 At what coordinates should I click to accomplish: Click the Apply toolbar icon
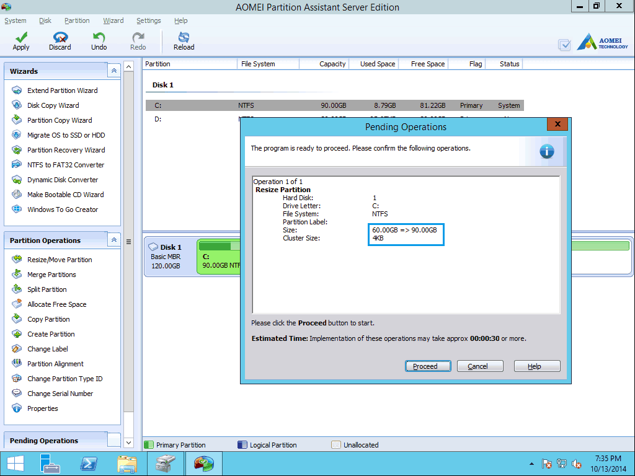pyautogui.click(x=21, y=41)
